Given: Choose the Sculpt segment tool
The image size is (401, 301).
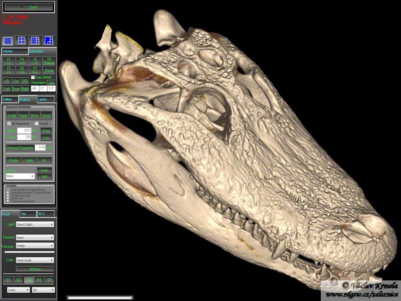Looking at the screenshot, I should pyautogui.click(x=12, y=115).
